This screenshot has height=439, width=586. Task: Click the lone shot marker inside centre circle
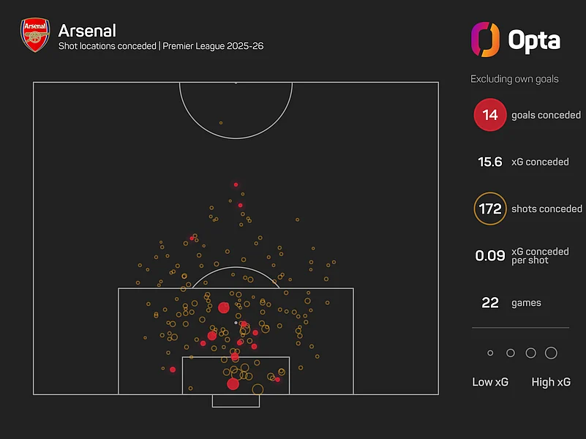coord(221,123)
